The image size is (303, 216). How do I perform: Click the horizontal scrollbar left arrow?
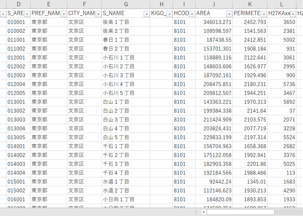(x=204, y=212)
